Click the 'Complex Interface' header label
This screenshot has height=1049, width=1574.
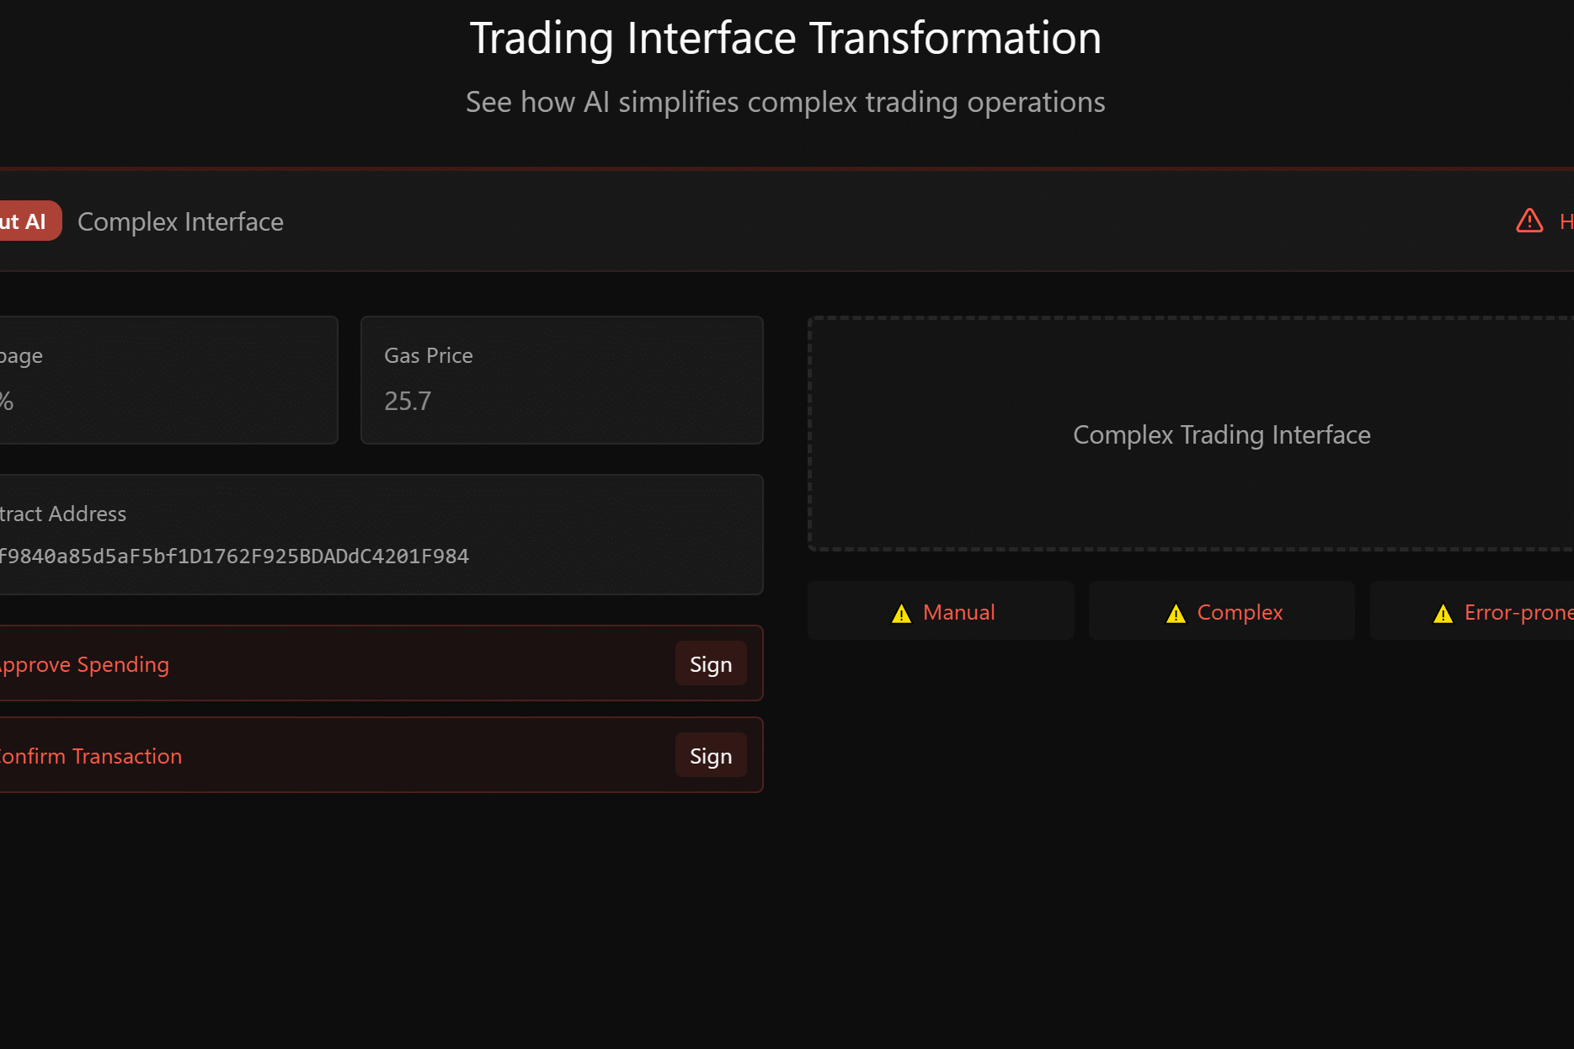tap(180, 221)
